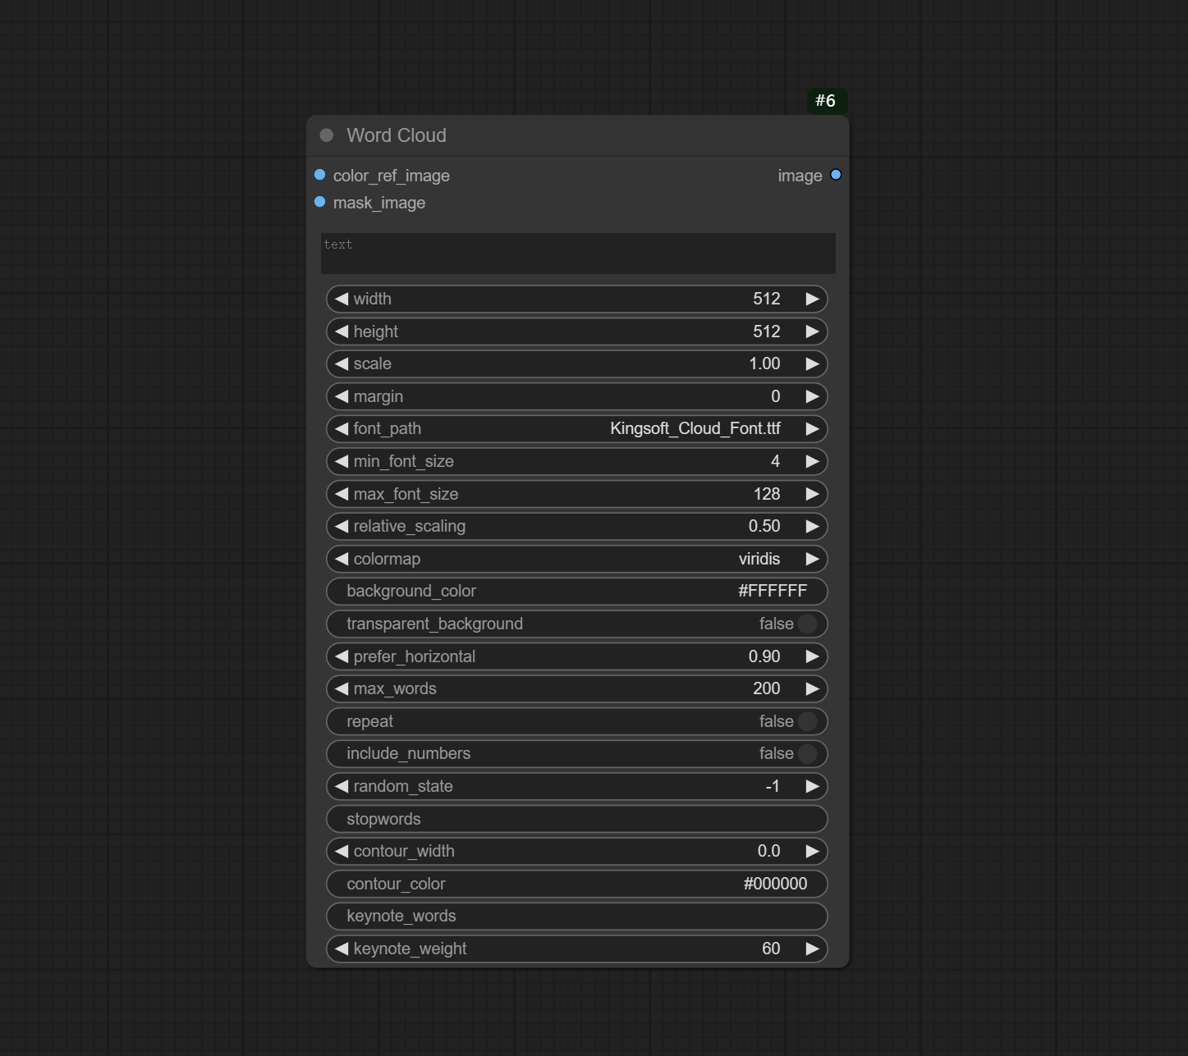Select previous colormap with the left arrow
Screen dimensions: 1188x1056
(342, 559)
